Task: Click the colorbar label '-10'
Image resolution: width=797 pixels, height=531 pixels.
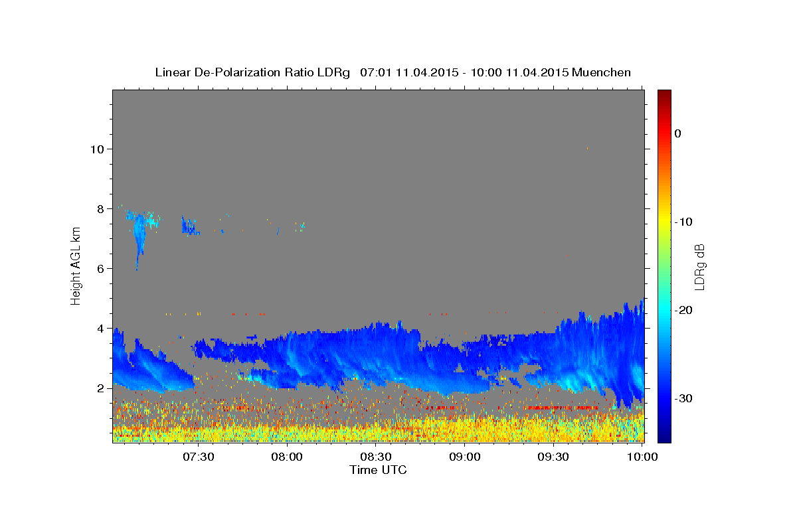Action: [685, 222]
